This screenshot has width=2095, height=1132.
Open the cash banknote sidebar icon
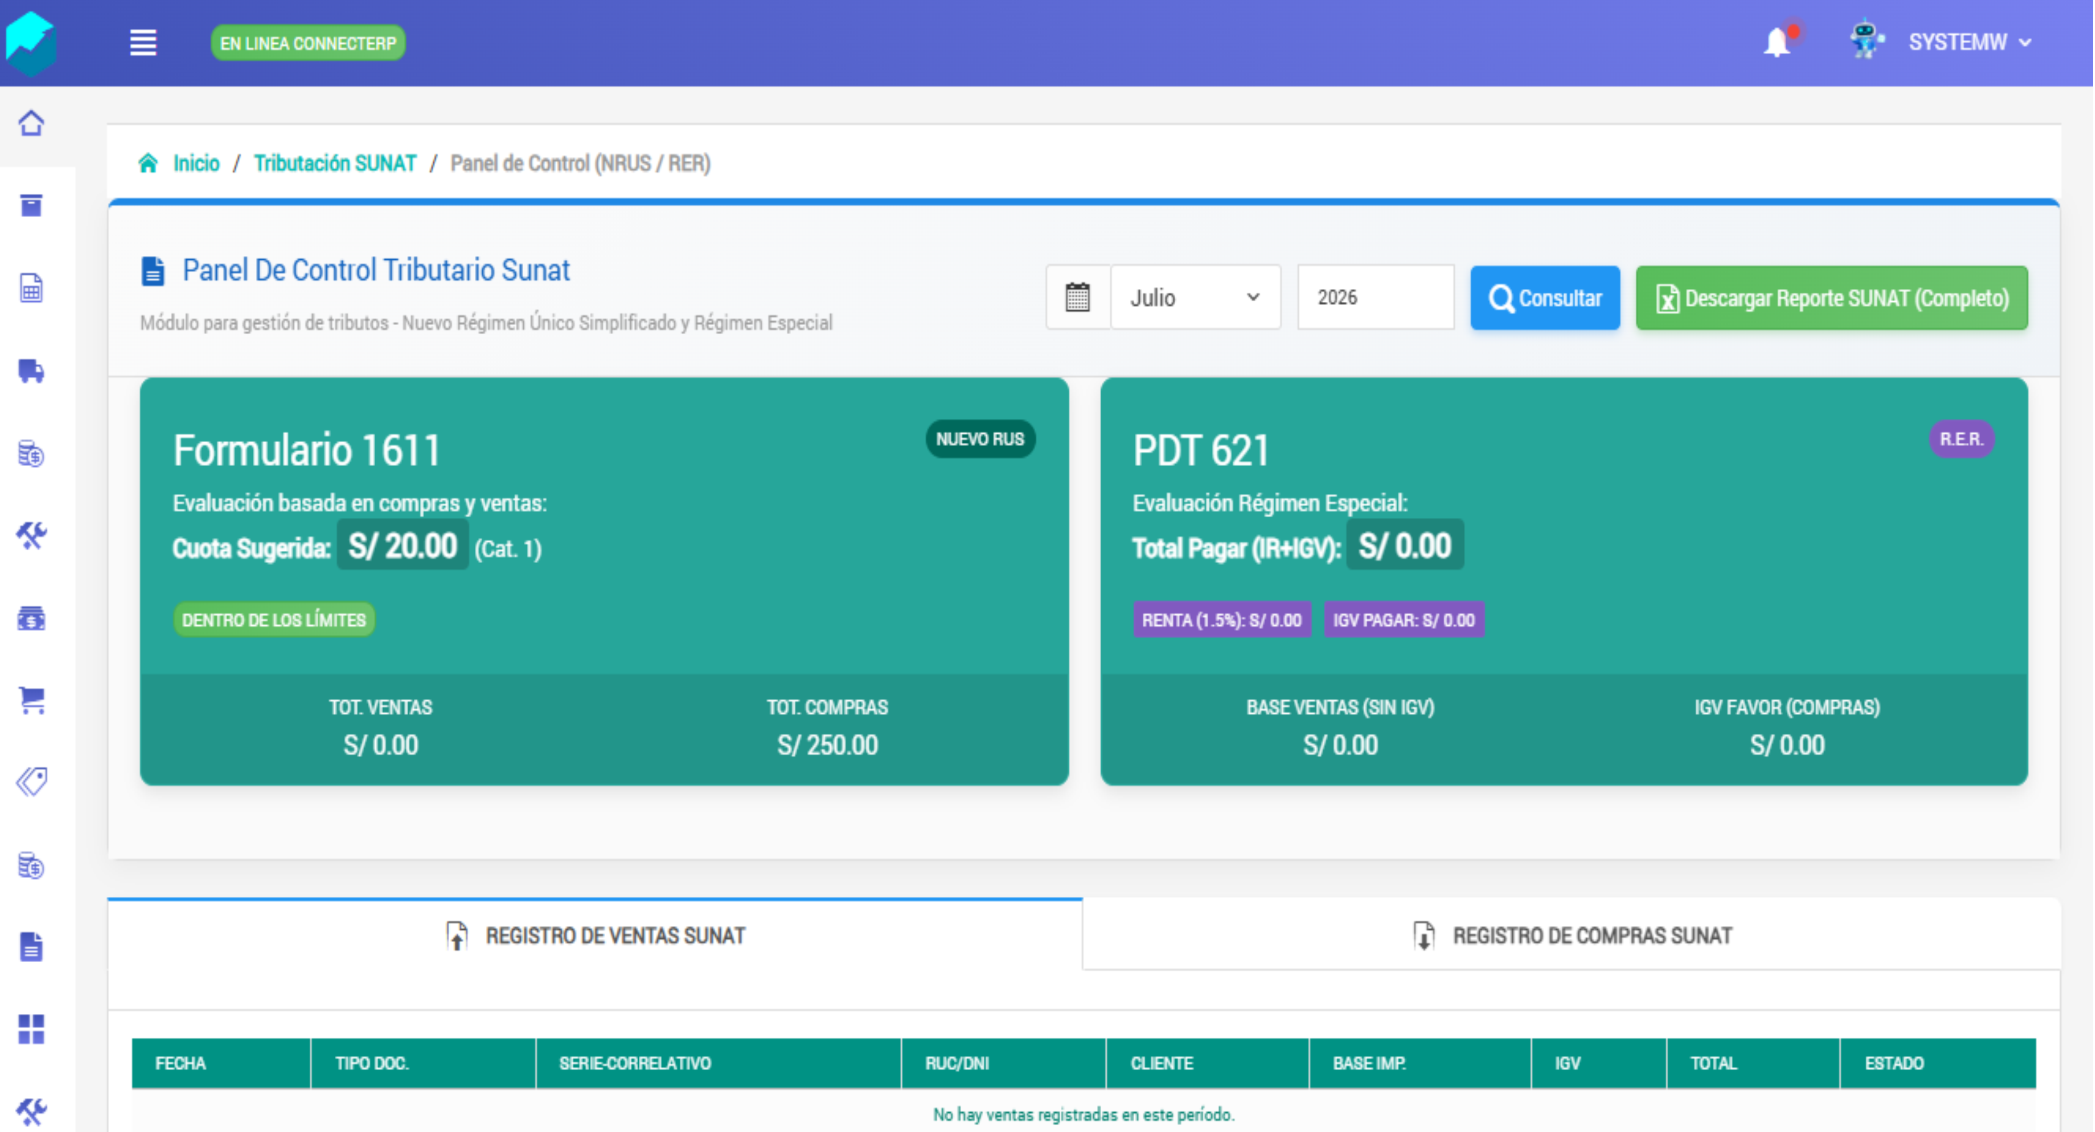(31, 618)
